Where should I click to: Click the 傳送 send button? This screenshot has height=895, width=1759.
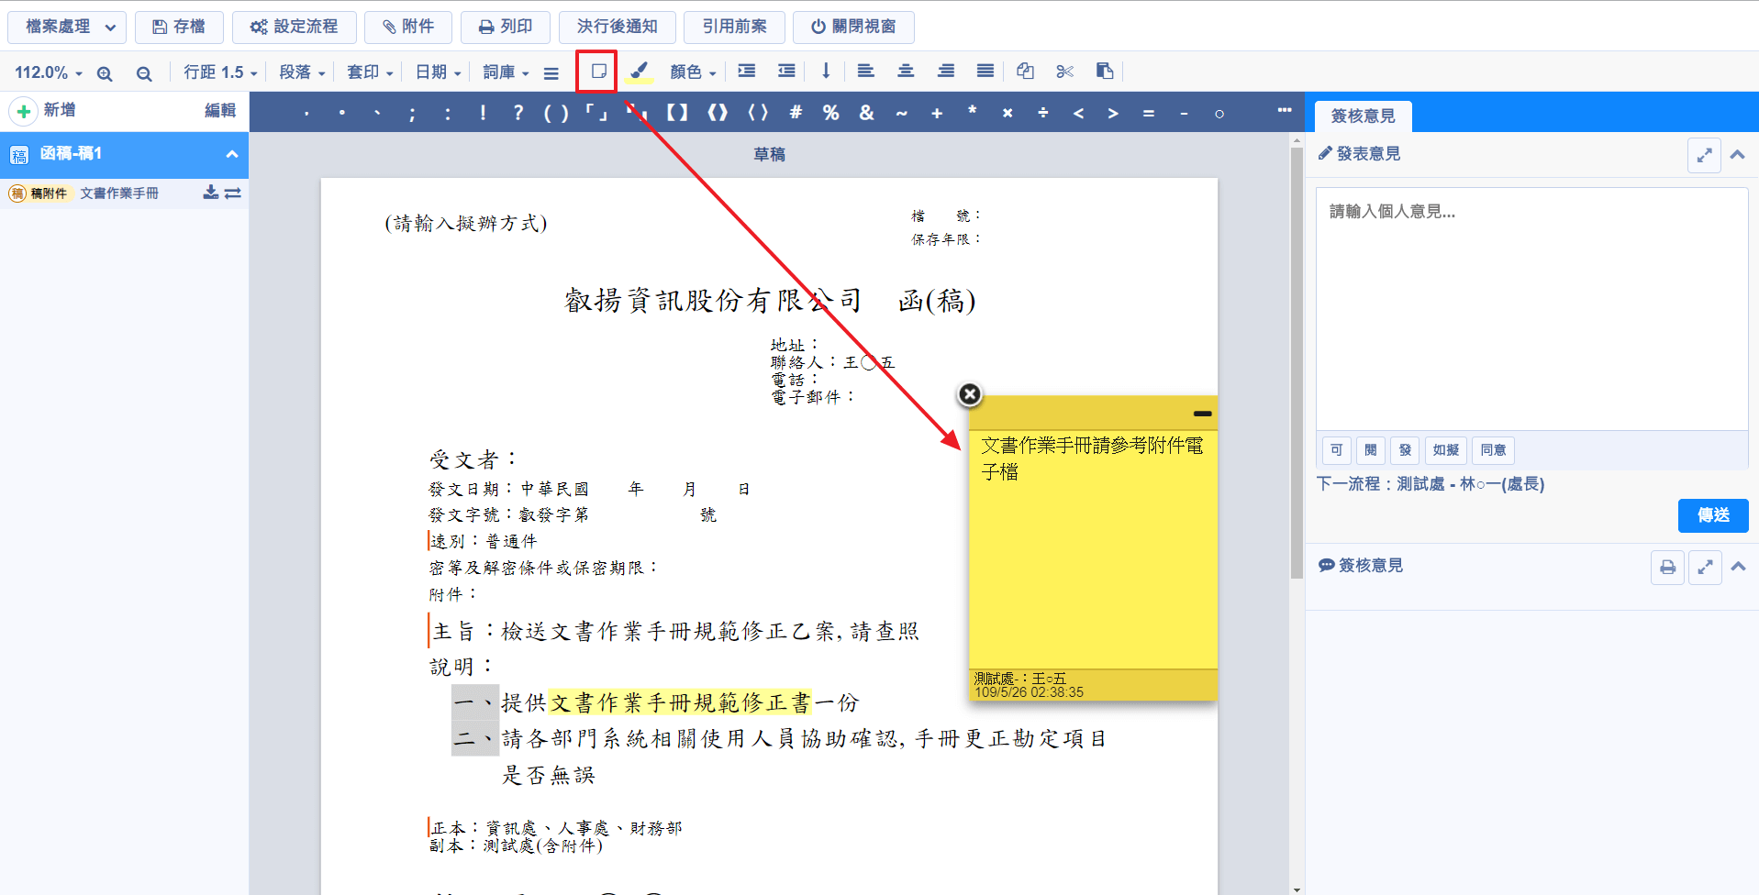coord(1713,515)
